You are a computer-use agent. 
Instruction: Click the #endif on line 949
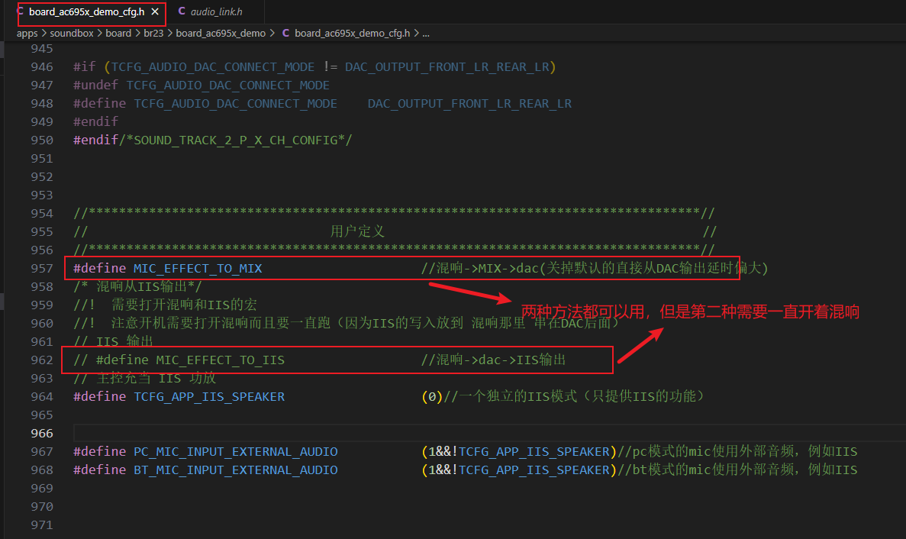(x=96, y=121)
